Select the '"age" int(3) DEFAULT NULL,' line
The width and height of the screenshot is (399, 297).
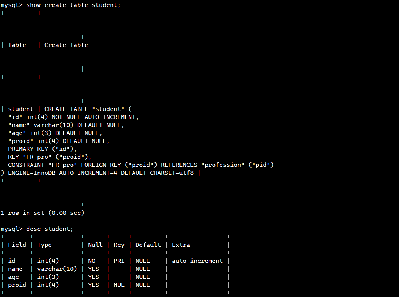point(55,133)
